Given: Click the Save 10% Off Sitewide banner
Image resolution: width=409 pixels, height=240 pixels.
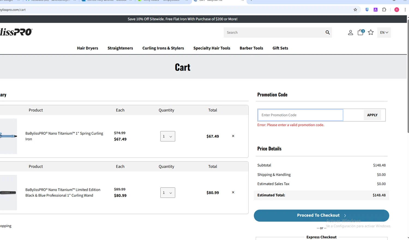Looking at the screenshot, I should click(x=182, y=19).
